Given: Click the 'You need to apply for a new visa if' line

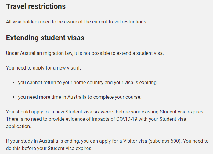Looking at the screenshot, I should tap(43, 68).
